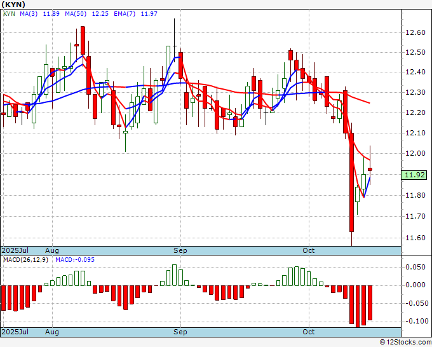The image size is (432, 347).
Task: Click the 12.00 price axis label
Action: tap(415, 154)
